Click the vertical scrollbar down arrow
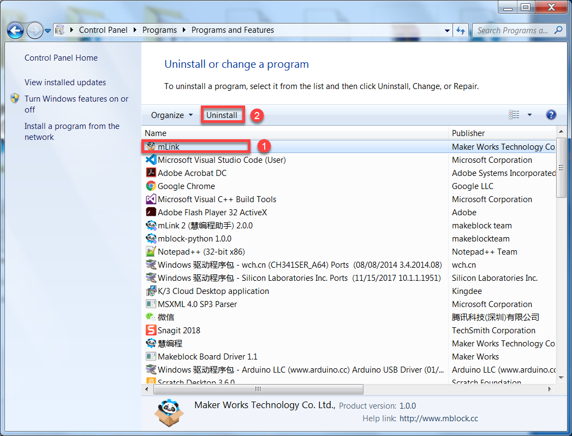 (x=561, y=378)
